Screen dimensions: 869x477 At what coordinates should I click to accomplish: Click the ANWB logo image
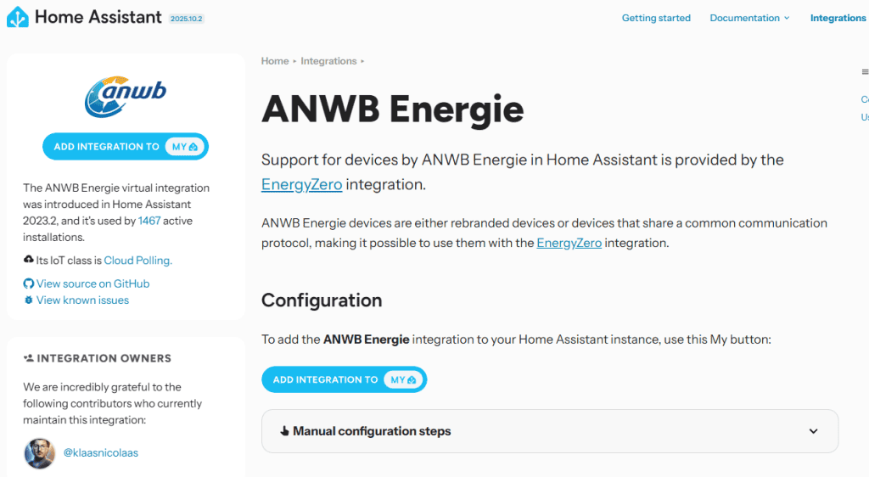[x=126, y=96]
